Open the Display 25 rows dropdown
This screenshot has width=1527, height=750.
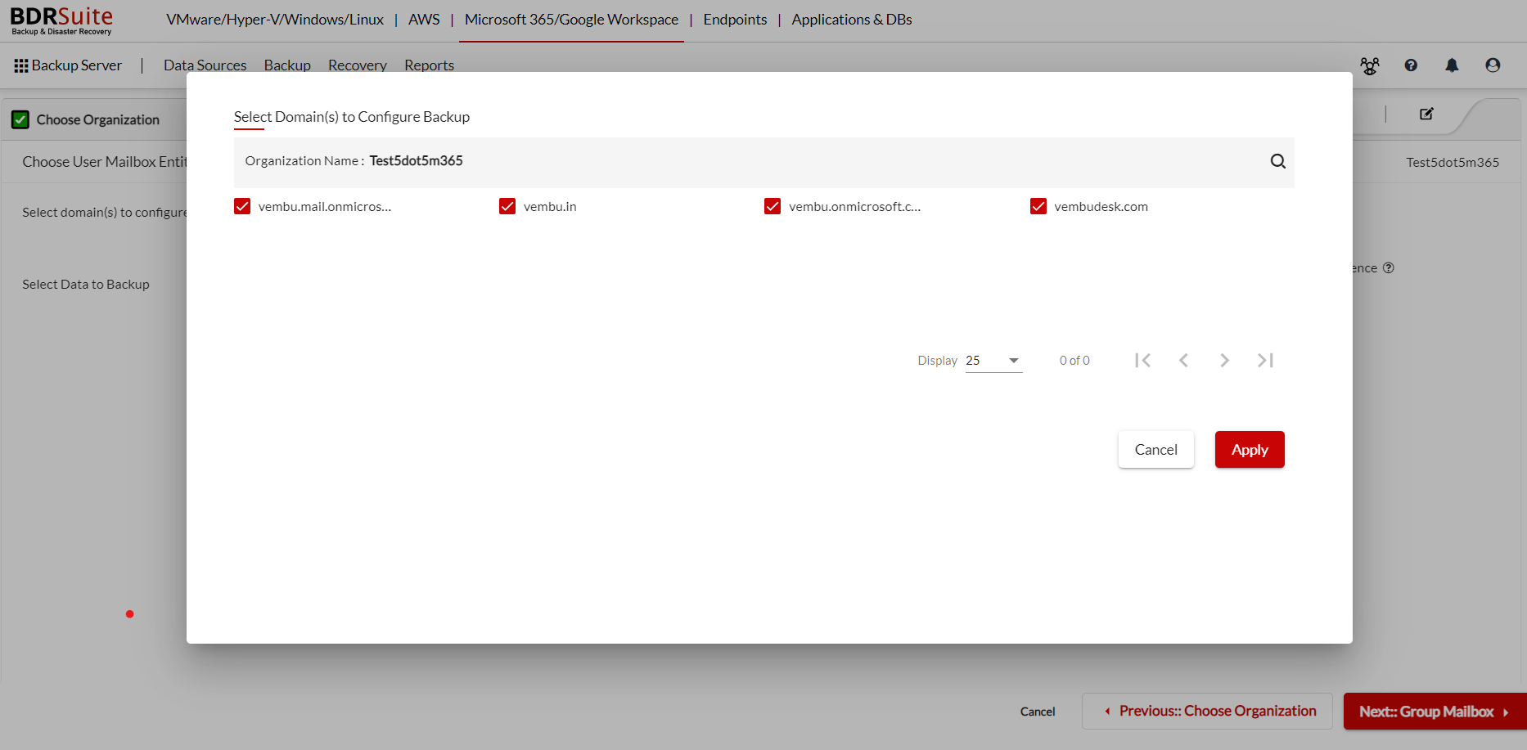click(x=993, y=361)
